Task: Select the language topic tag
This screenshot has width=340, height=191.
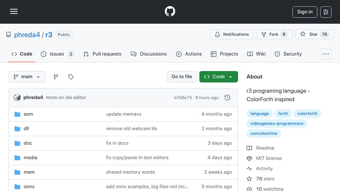Action: click(260, 114)
